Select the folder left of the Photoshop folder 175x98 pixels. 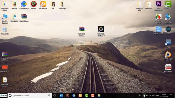pyautogui.click(x=139, y=4)
